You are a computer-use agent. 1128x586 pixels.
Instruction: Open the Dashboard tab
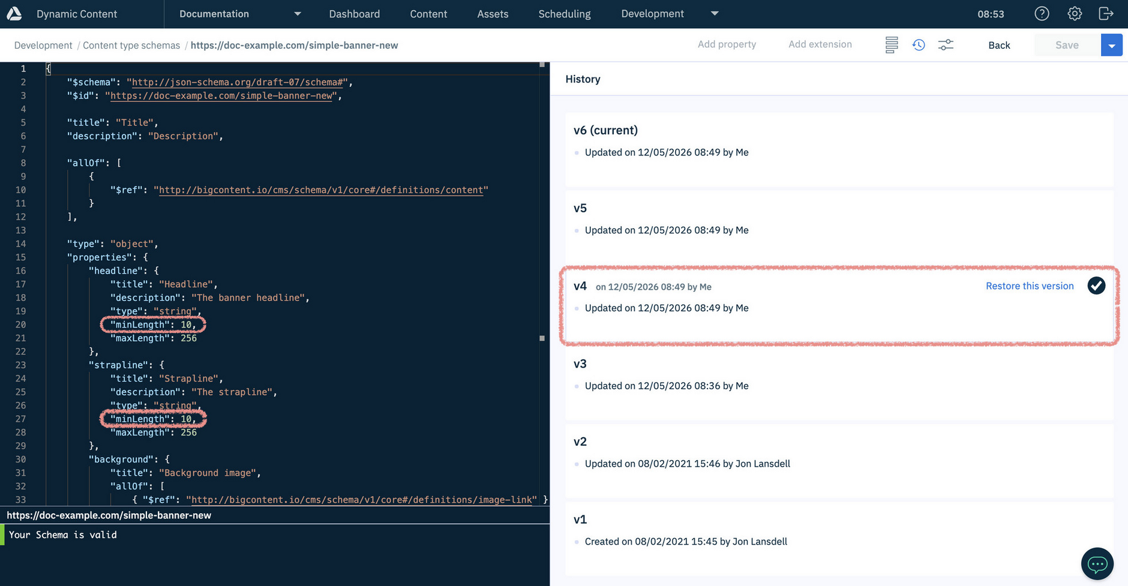354,14
